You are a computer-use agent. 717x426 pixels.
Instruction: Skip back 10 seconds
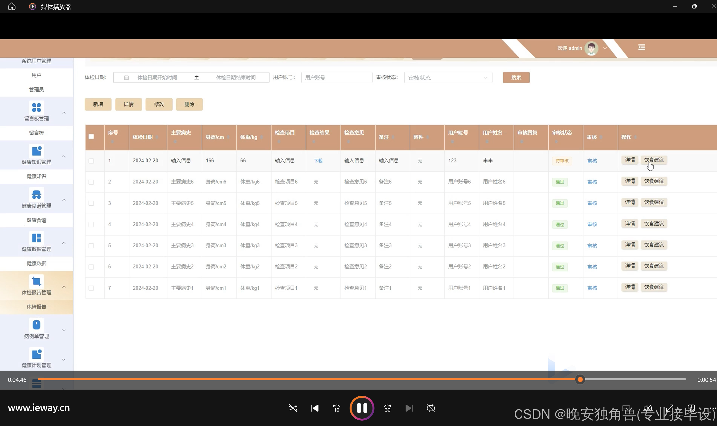coord(336,408)
